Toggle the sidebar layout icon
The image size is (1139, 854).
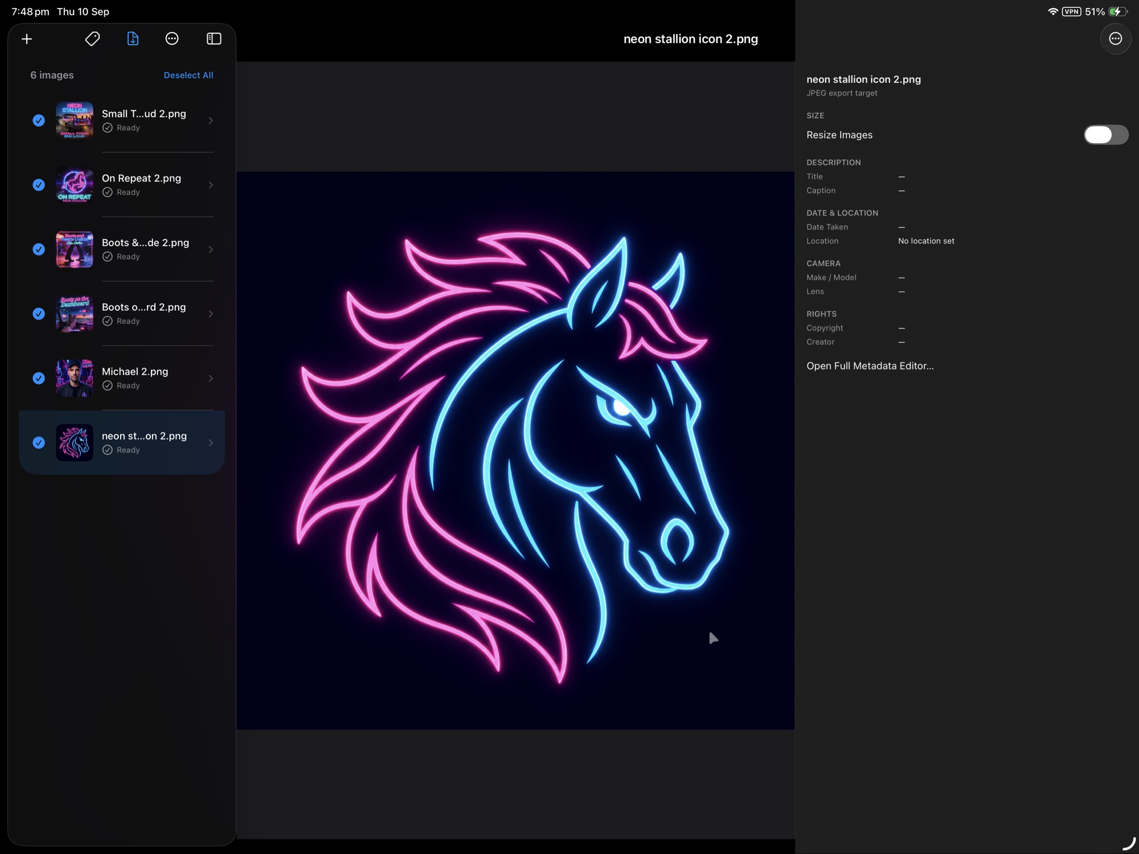214,39
